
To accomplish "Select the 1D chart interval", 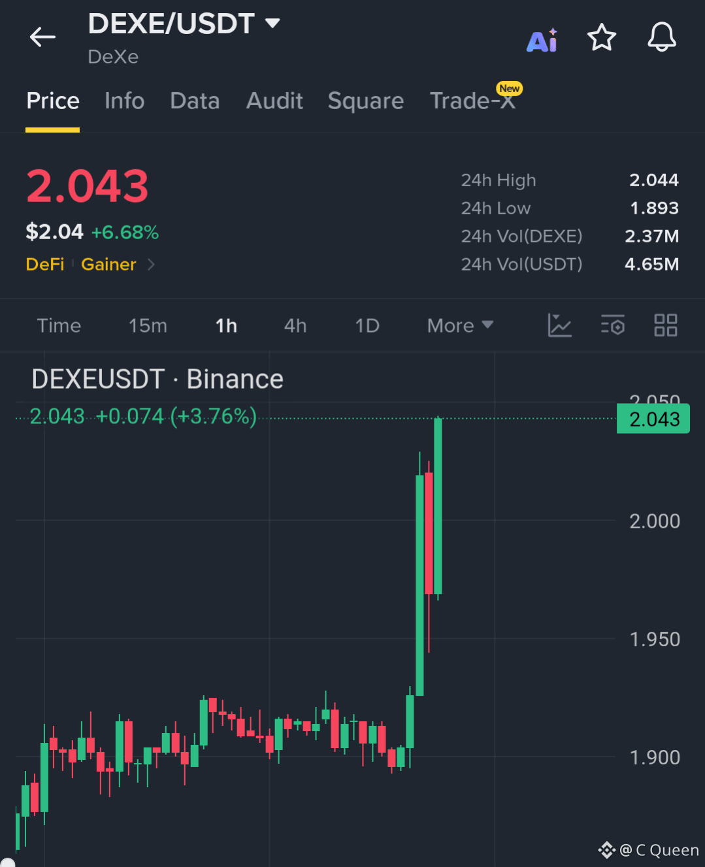I will (367, 325).
